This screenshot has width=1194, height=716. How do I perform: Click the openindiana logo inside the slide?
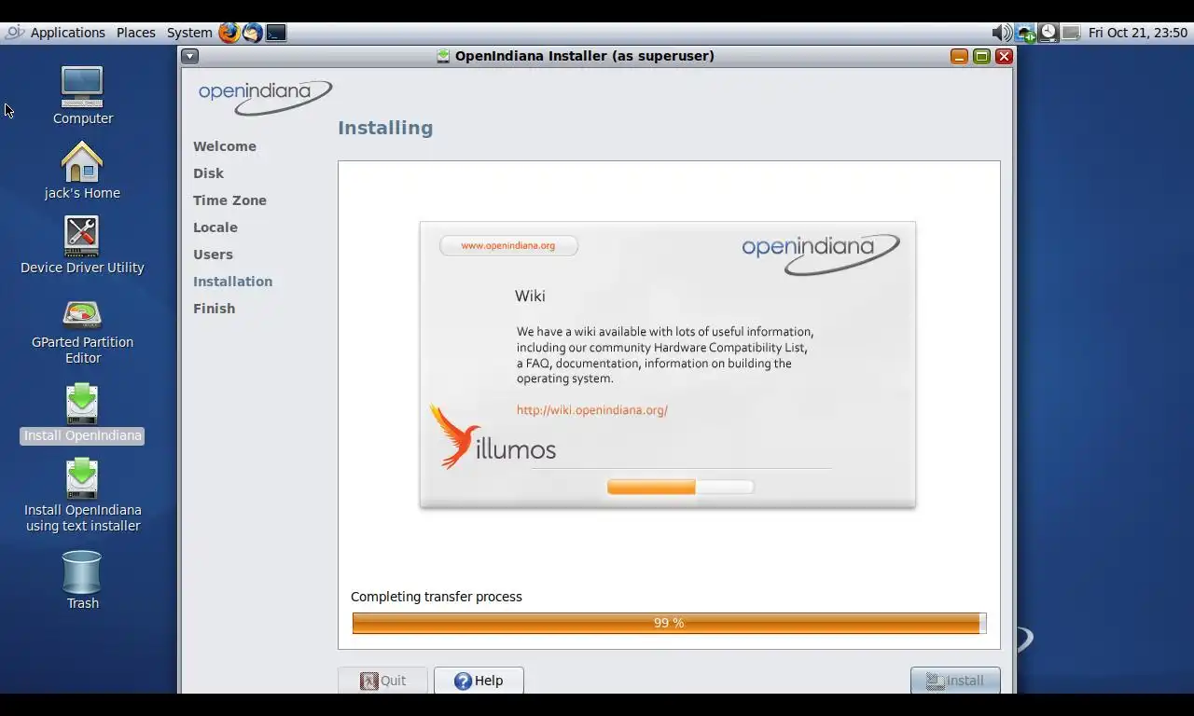(821, 254)
